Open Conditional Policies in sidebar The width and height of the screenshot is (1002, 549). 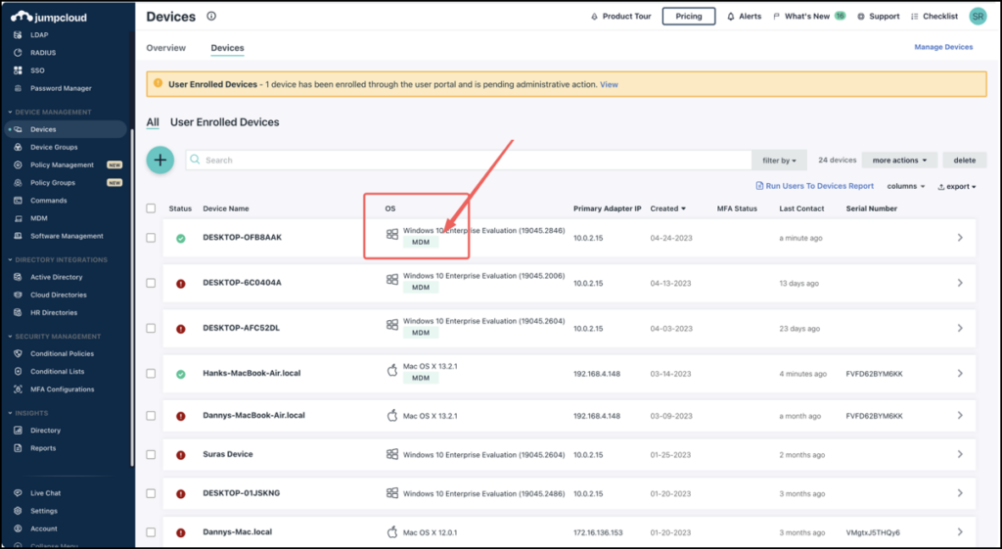62,354
